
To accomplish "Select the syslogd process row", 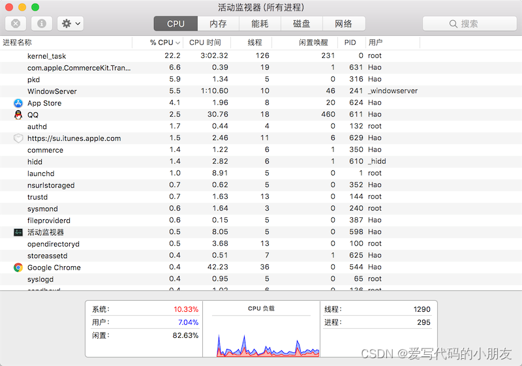I will (x=261, y=279).
